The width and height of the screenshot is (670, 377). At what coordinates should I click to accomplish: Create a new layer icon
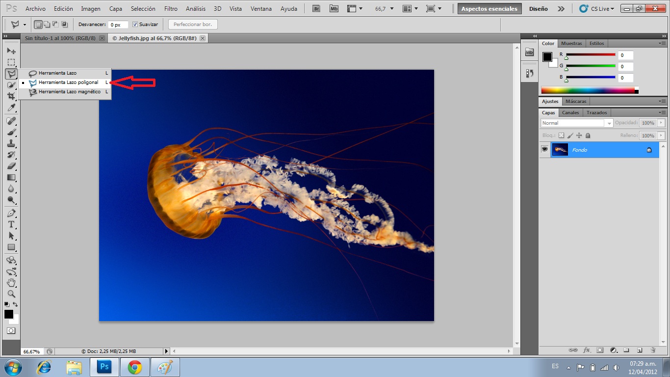coord(640,350)
